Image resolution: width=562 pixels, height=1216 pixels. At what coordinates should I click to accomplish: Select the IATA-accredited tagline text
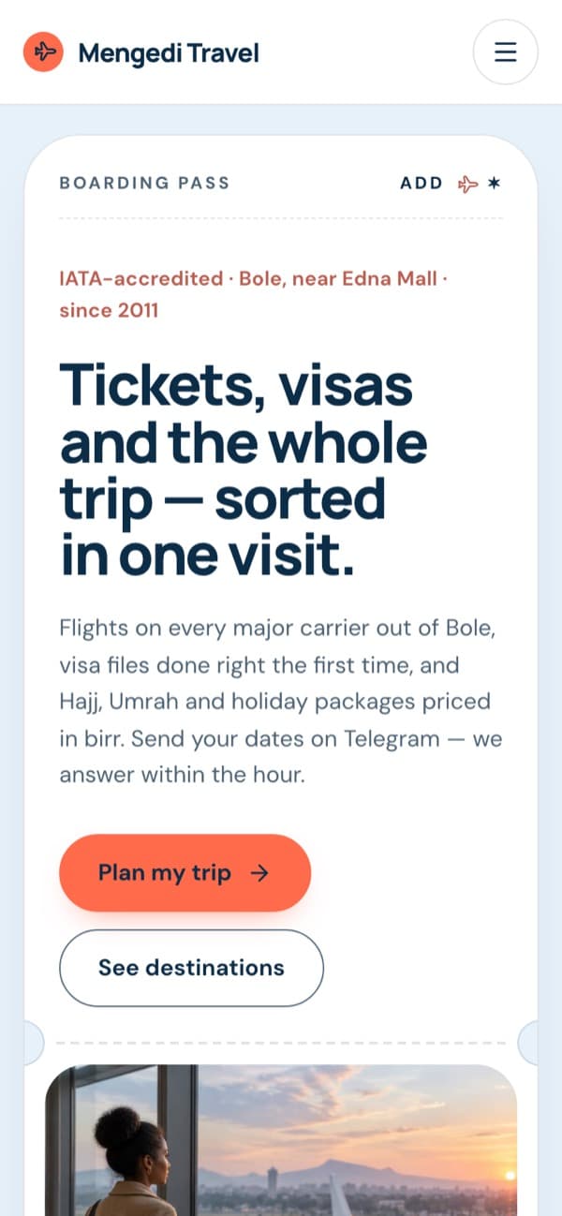pos(254,294)
